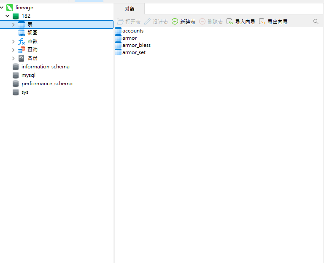Image resolution: width=324 pixels, height=263 pixels.
Task: Click the information_schema database icon
Action: pyautogui.click(x=16, y=67)
